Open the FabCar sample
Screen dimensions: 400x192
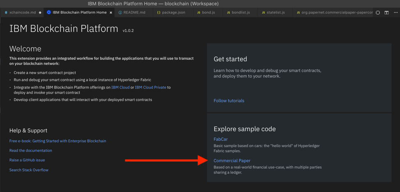pos(221,139)
